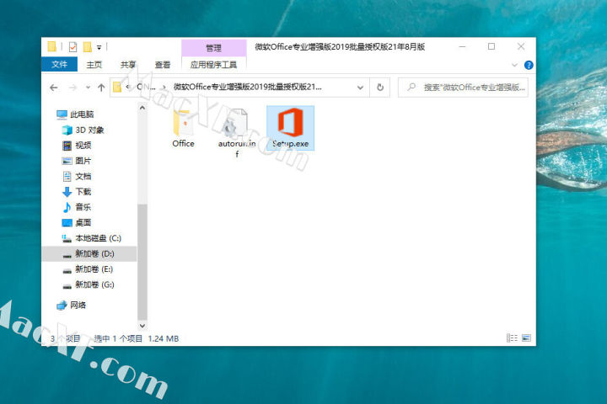Switch to the 查看 tab
The height and width of the screenshot is (404, 607).
(x=163, y=65)
